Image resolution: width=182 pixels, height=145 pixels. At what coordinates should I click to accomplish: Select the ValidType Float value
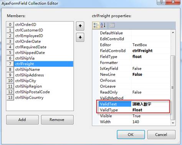coord(151,110)
